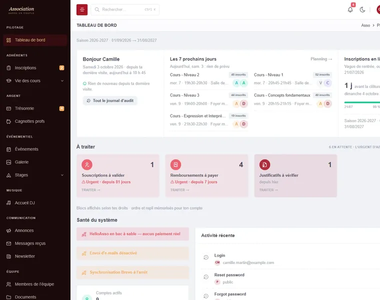Click the Justificatifs à vérifier file icon

[264, 165]
